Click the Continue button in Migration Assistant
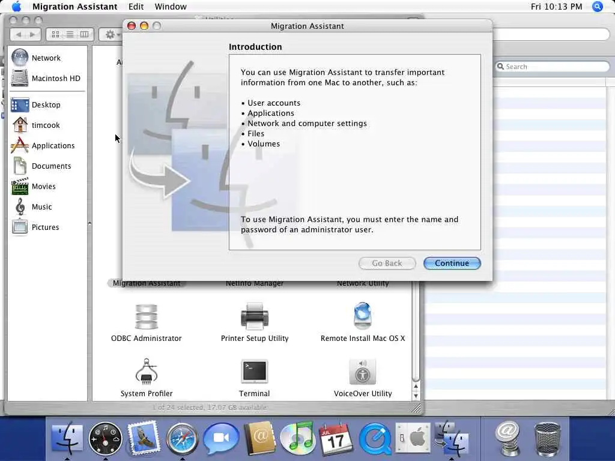615x461 pixels. (x=452, y=263)
